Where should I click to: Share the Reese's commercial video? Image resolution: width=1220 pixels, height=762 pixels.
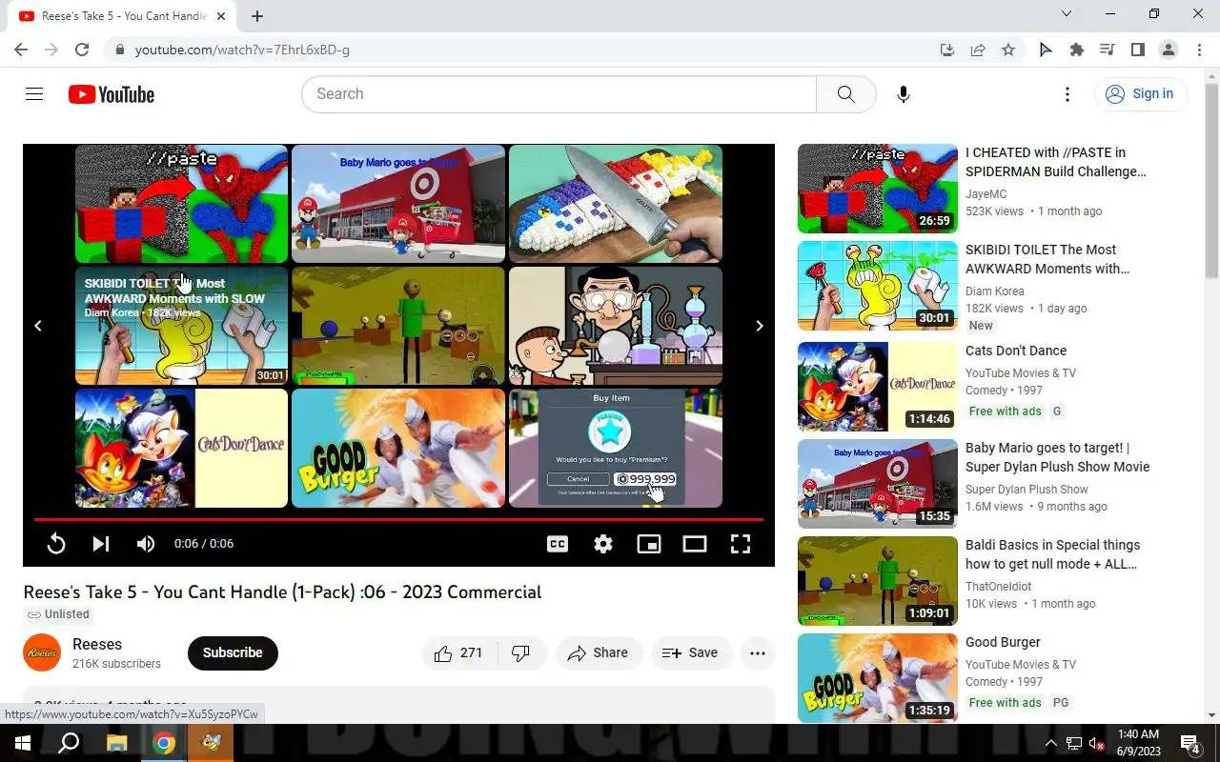coord(598,653)
